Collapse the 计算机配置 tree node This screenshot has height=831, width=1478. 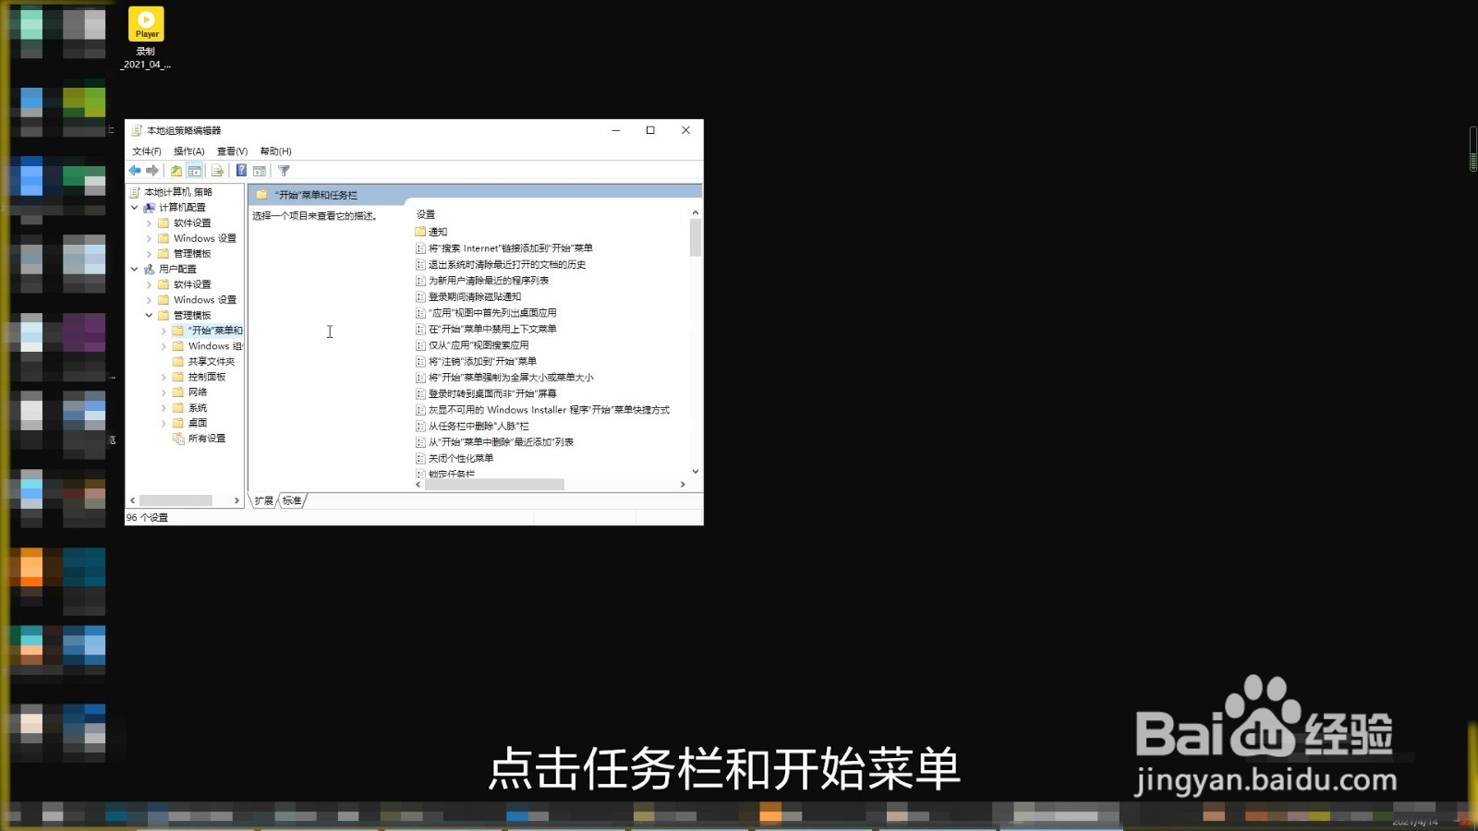[134, 208]
